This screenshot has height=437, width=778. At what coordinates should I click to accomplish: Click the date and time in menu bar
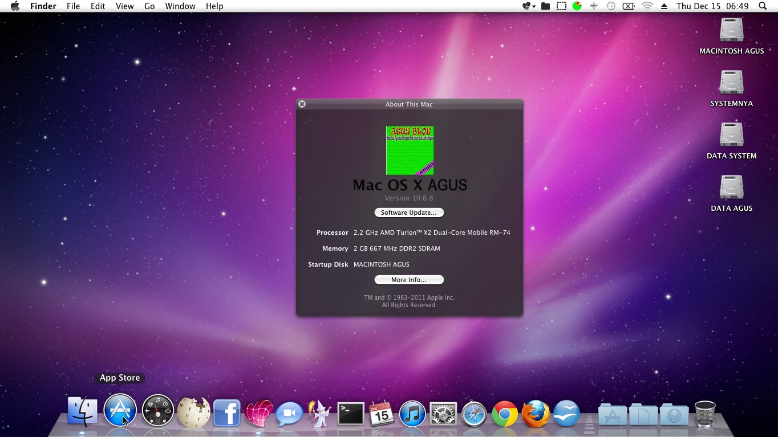point(712,6)
